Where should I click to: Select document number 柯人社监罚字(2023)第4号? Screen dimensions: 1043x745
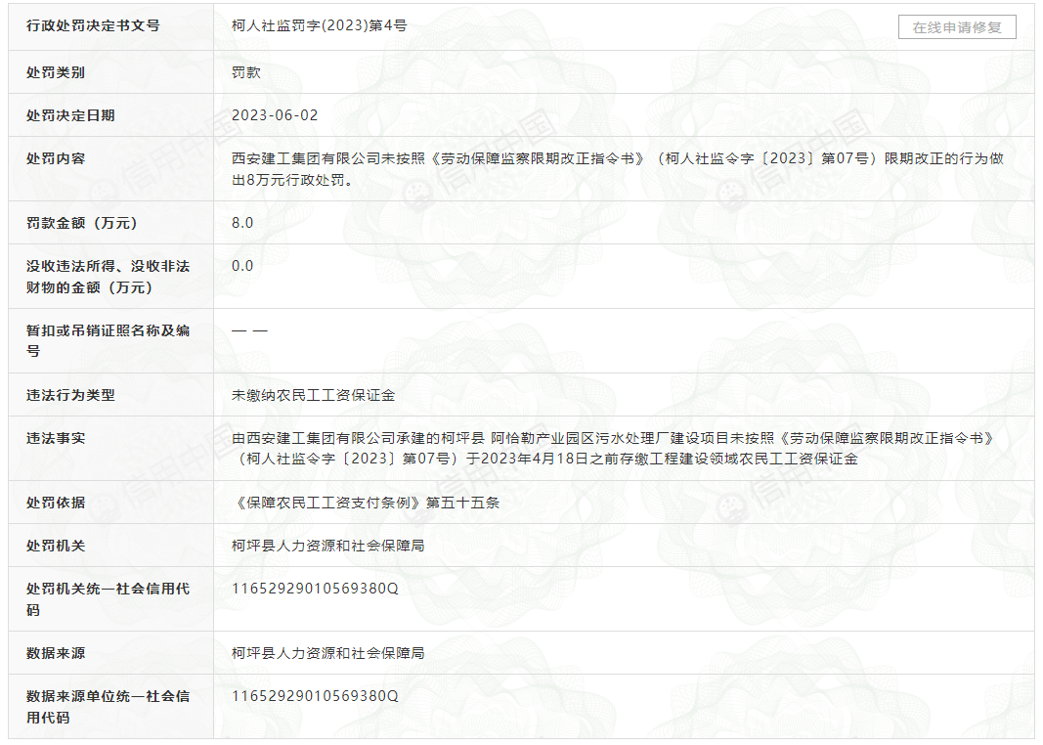click(320, 25)
